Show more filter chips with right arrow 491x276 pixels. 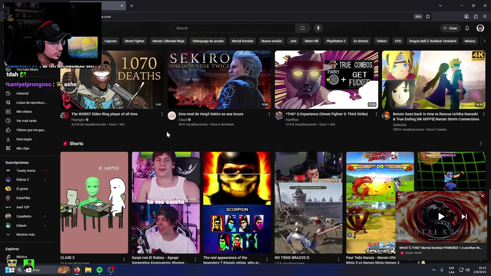484,41
